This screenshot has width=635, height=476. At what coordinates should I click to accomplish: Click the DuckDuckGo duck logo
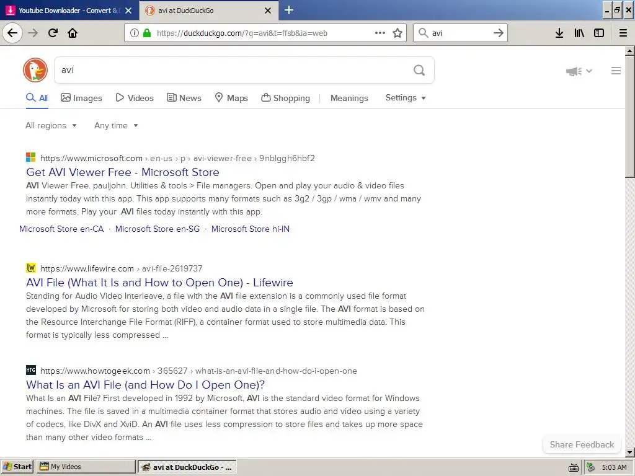click(35, 70)
